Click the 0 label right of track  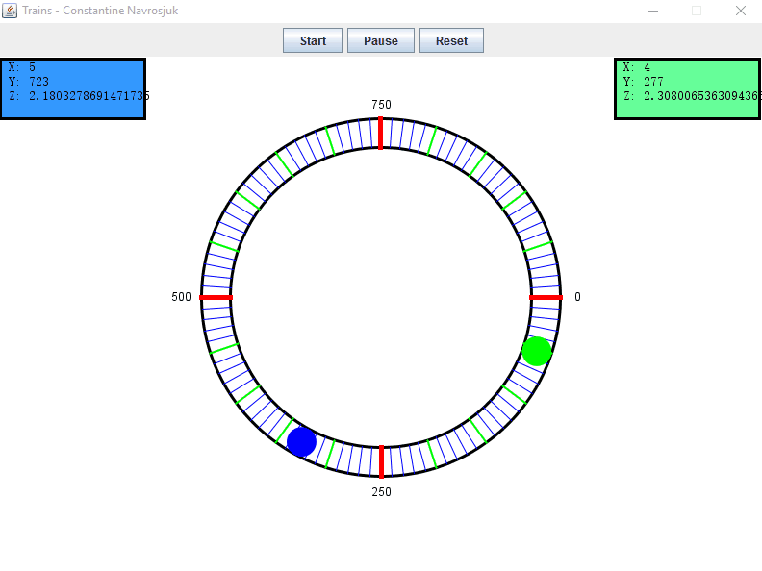tap(577, 297)
